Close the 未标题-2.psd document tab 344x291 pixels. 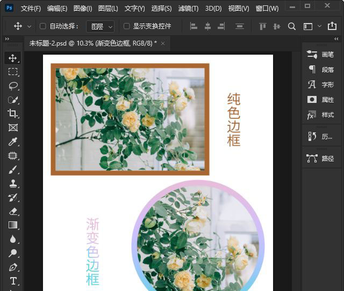tap(163, 44)
